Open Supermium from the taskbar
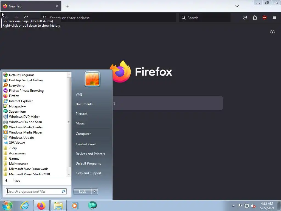 click(x=92, y=205)
